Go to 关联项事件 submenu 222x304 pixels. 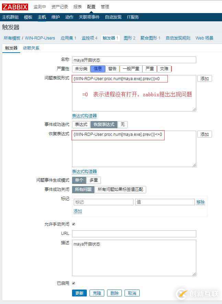click(89, 17)
